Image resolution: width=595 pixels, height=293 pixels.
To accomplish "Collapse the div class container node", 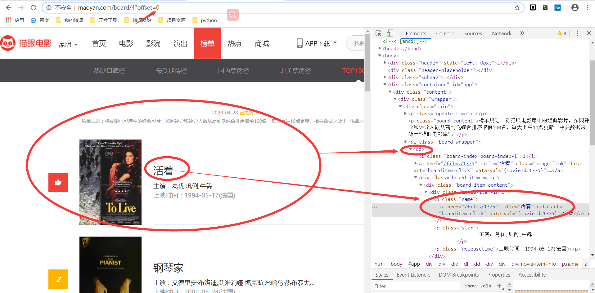I will click(385, 84).
